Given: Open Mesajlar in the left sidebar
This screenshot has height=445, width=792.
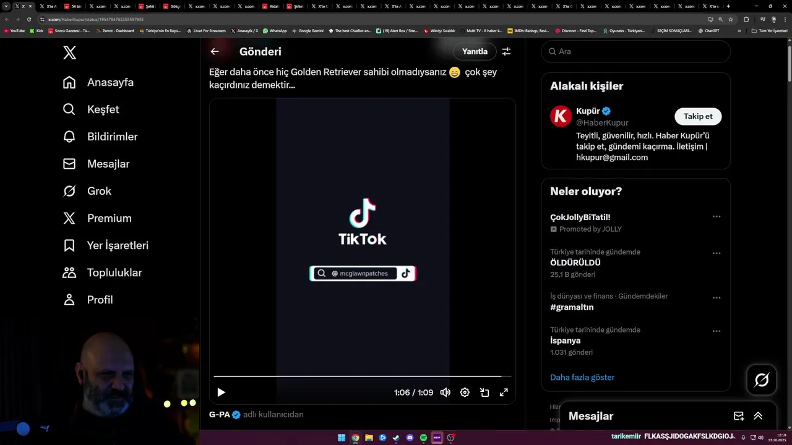Looking at the screenshot, I should click(x=96, y=164).
